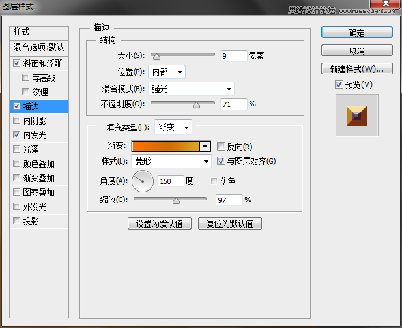Enable the 渐变叠加 checkbox
Viewport: 402px width, 328px height.
pos(17,177)
